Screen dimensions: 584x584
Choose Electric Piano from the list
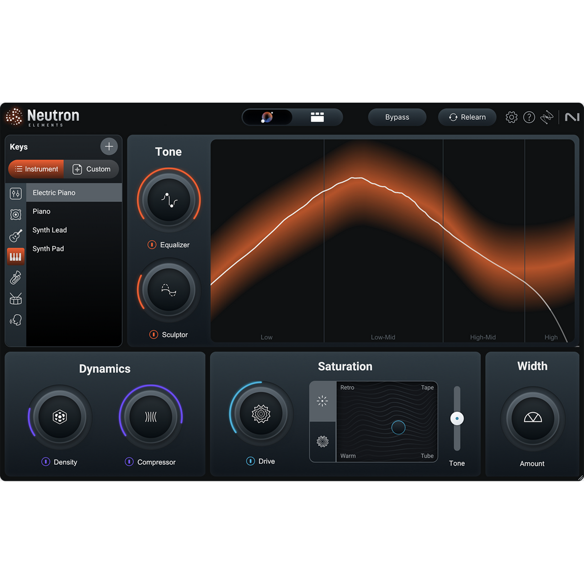click(74, 193)
